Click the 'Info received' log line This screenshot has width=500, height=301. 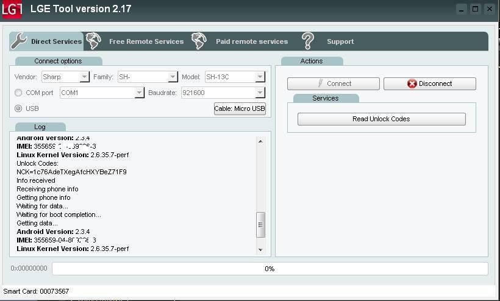[x=36, y=180]
